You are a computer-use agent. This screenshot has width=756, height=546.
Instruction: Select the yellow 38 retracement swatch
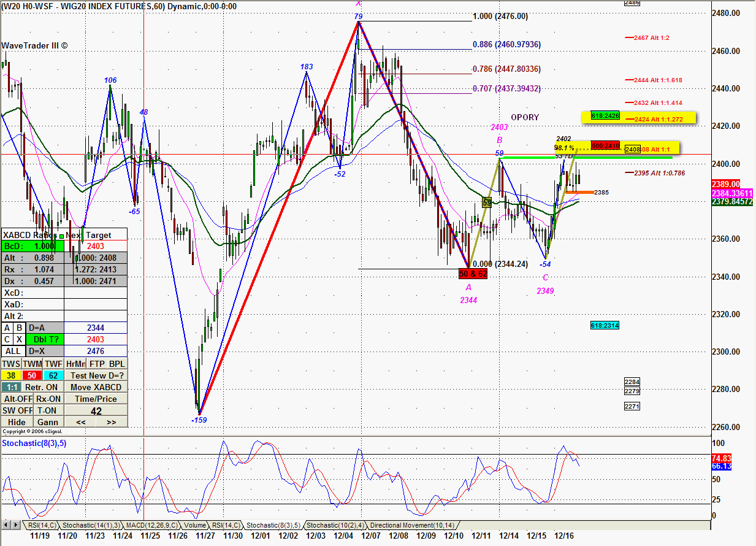(x=11, y=375)
